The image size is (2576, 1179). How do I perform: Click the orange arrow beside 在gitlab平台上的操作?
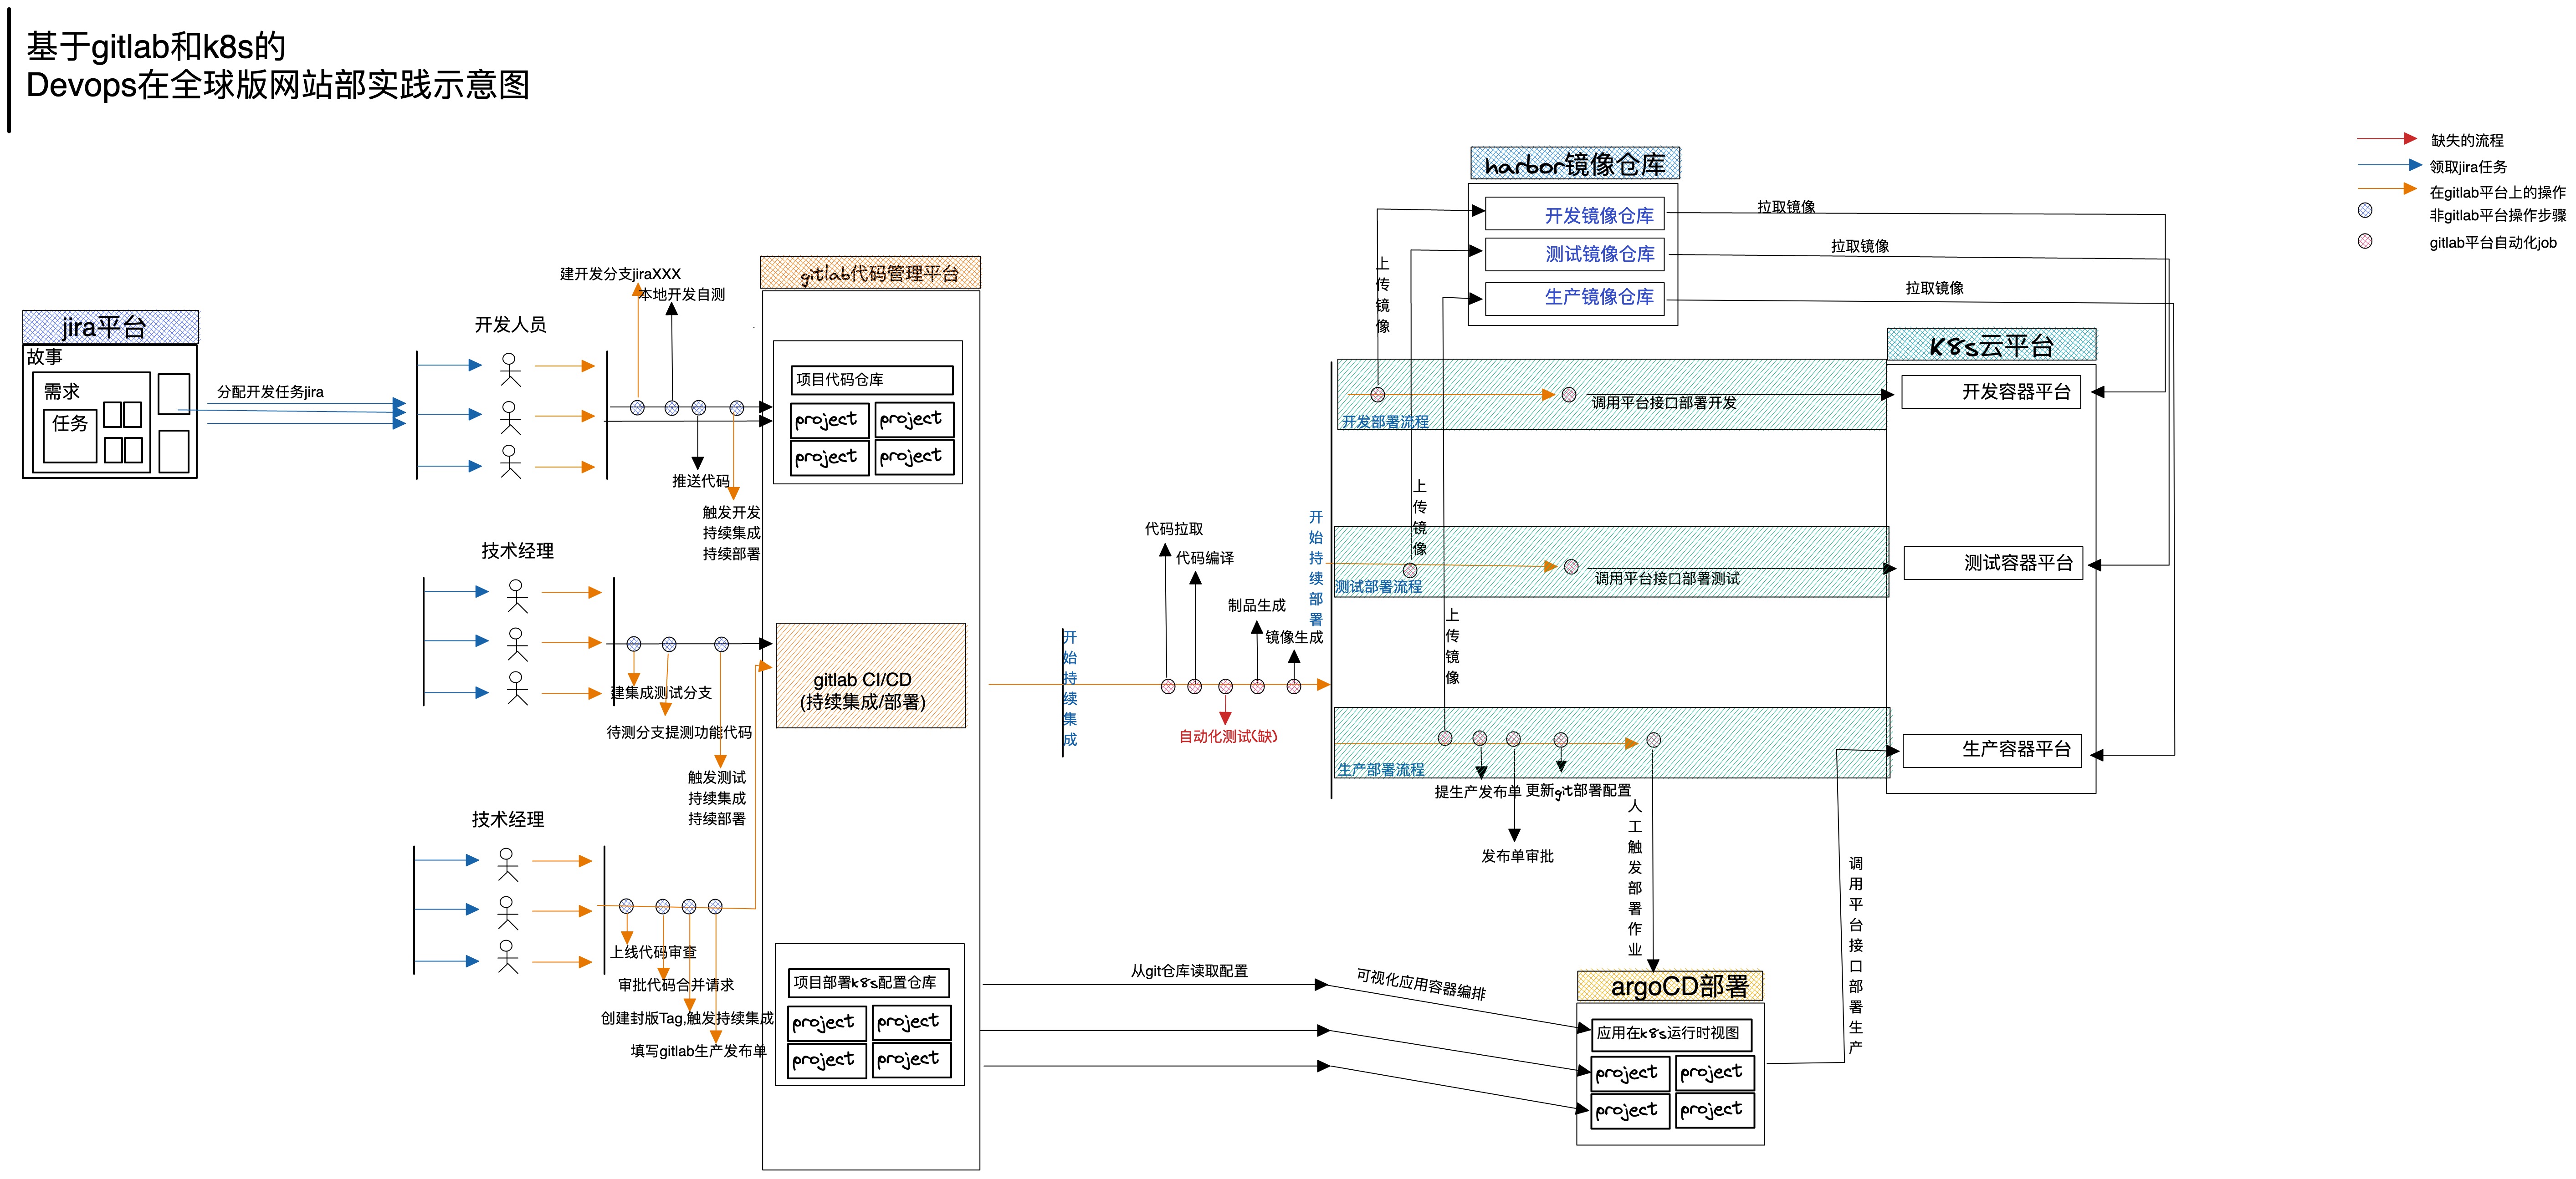2387,188
